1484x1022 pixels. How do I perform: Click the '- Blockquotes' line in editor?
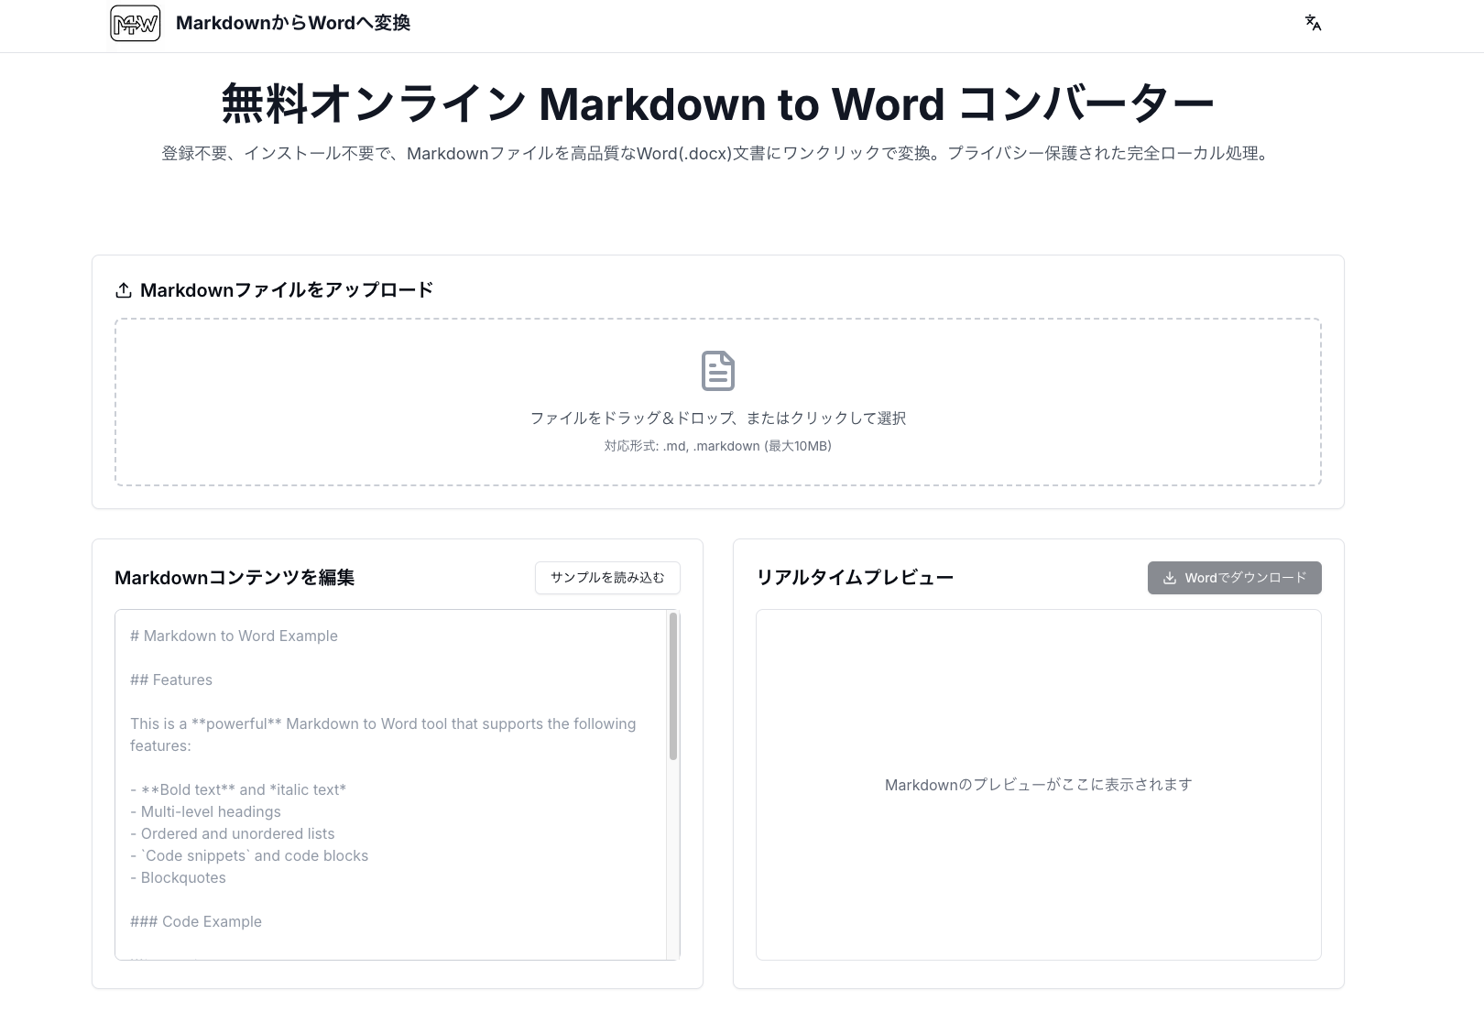tap(178, 877)
